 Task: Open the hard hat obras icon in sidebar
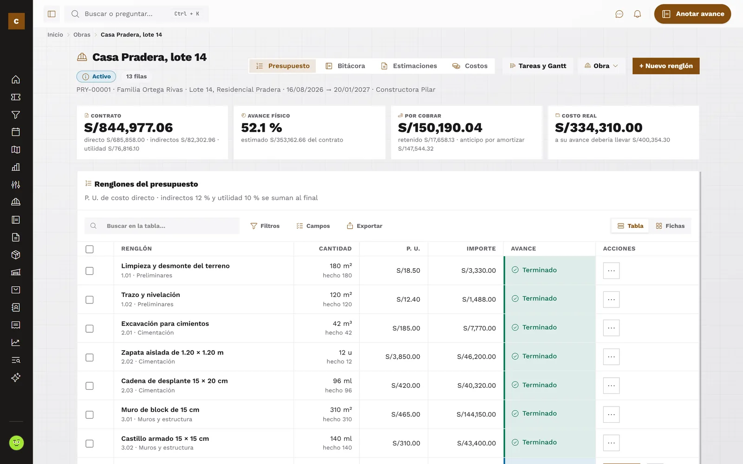click(x=16, y=202)
